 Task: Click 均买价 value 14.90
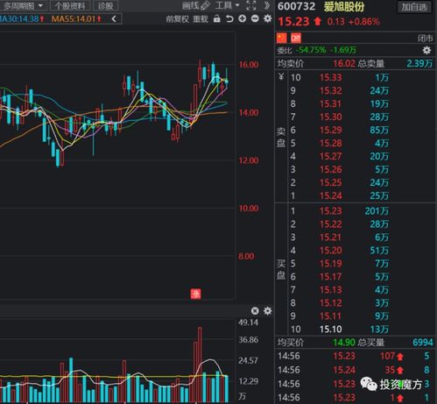click(344, 343)
